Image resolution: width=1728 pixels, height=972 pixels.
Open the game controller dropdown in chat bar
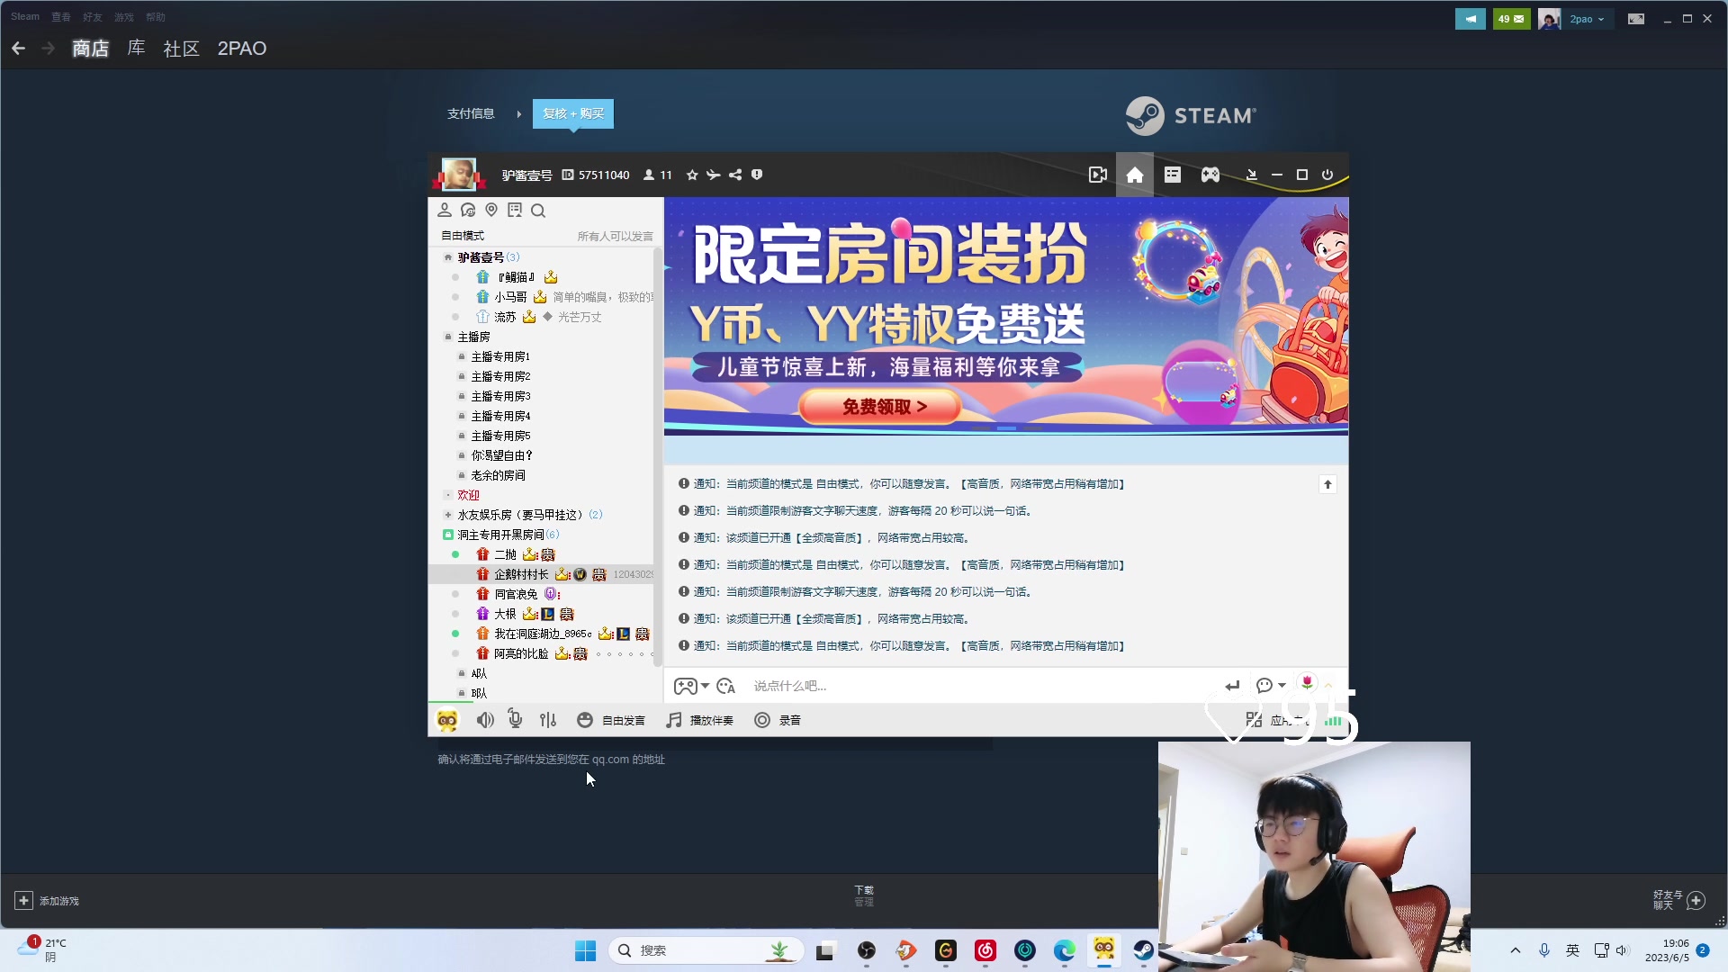click(x=691, y=687)
